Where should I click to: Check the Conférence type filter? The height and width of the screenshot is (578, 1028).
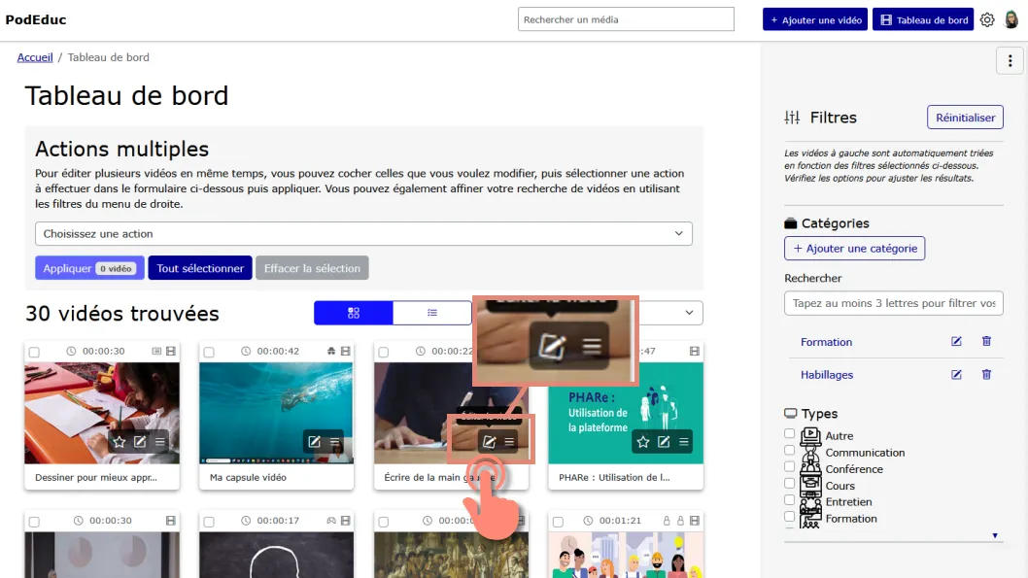pos(789,466)
